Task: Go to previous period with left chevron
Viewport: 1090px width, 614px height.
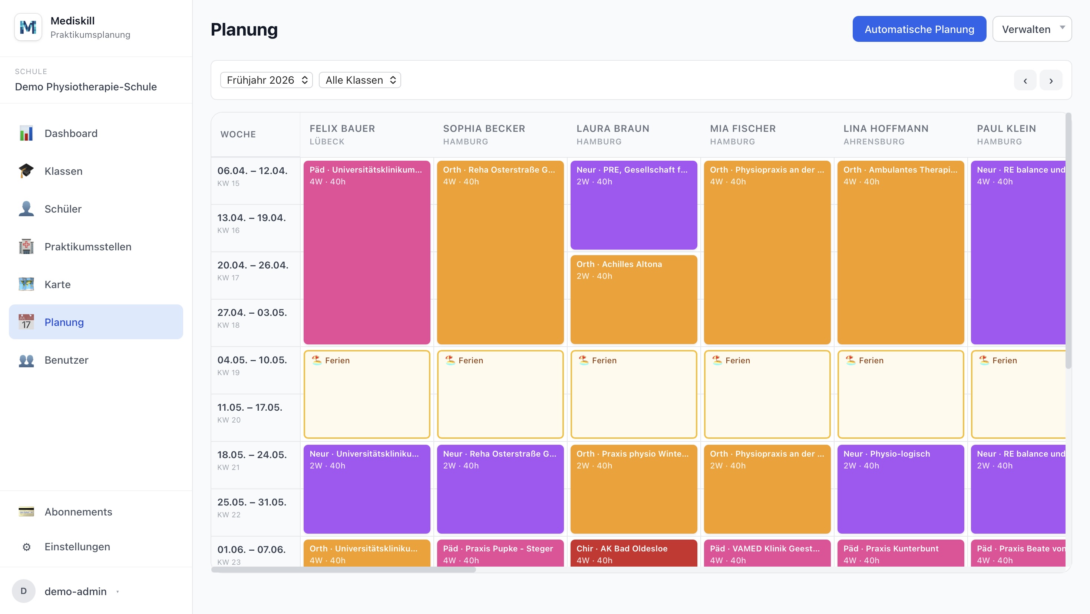Action: tap(1025, 80)
